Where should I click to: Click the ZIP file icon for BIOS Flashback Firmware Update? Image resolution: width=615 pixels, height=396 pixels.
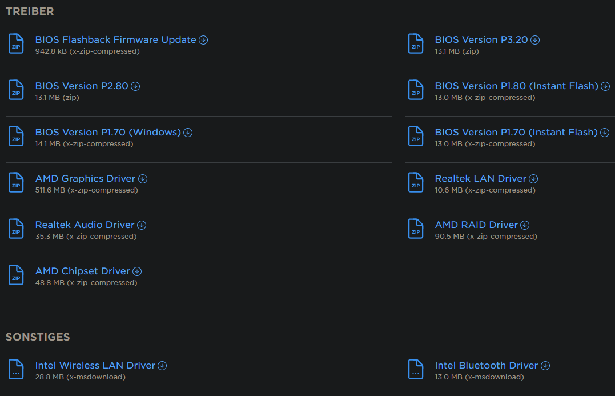(16, 43)
